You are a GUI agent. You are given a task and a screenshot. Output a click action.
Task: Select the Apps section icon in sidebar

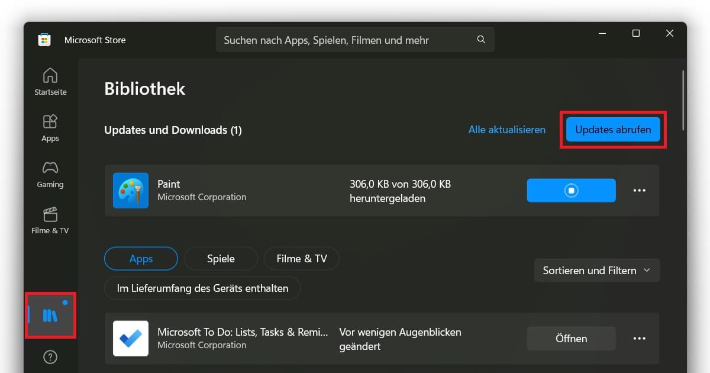point(50,127)
